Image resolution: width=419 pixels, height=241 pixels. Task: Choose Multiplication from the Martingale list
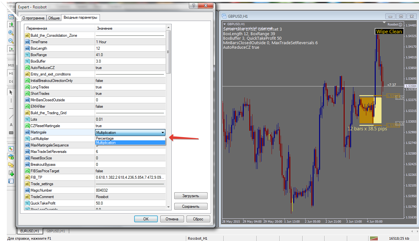[x=130, y=143]
